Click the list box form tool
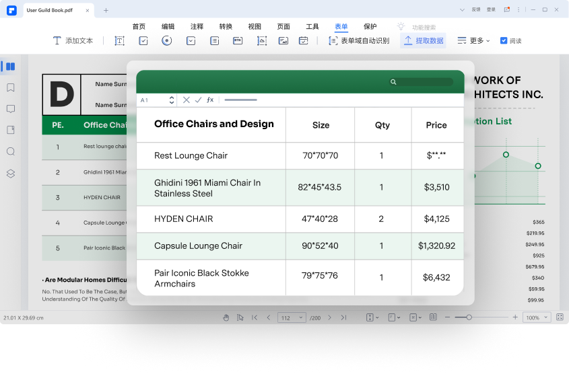569x374 pixels. 214,41
